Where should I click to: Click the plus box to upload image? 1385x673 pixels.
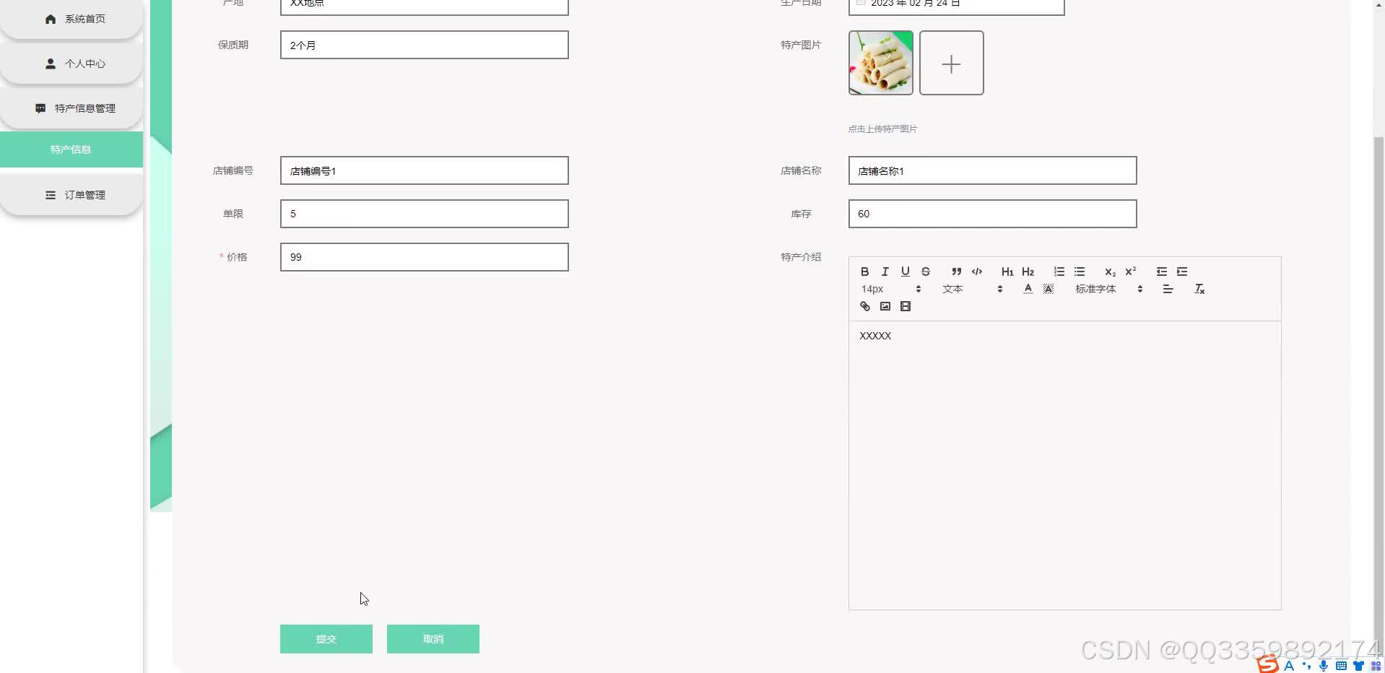pos(951,63)
